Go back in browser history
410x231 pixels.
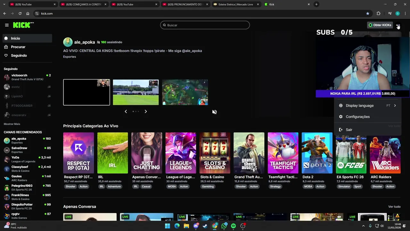tap(4, 13)
